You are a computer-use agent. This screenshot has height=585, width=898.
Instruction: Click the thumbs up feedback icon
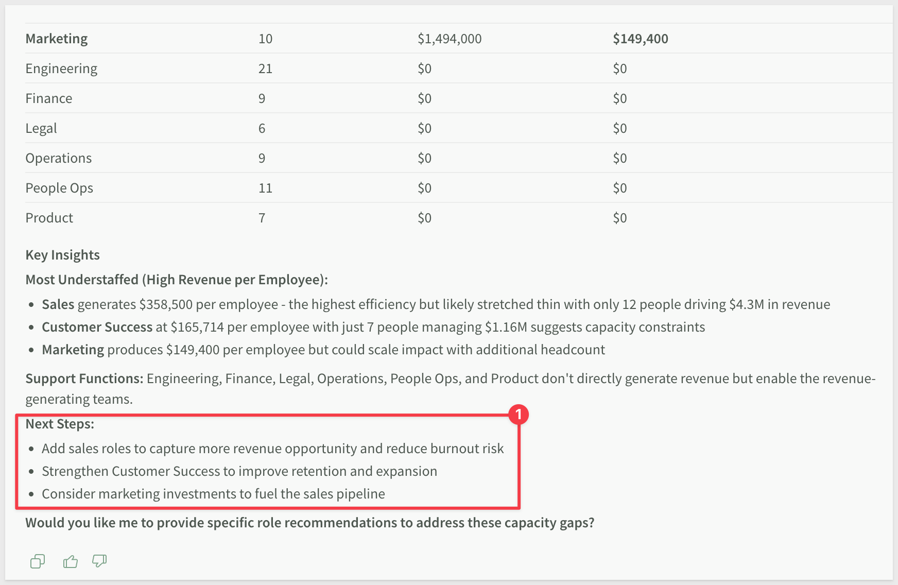point(70,561)
